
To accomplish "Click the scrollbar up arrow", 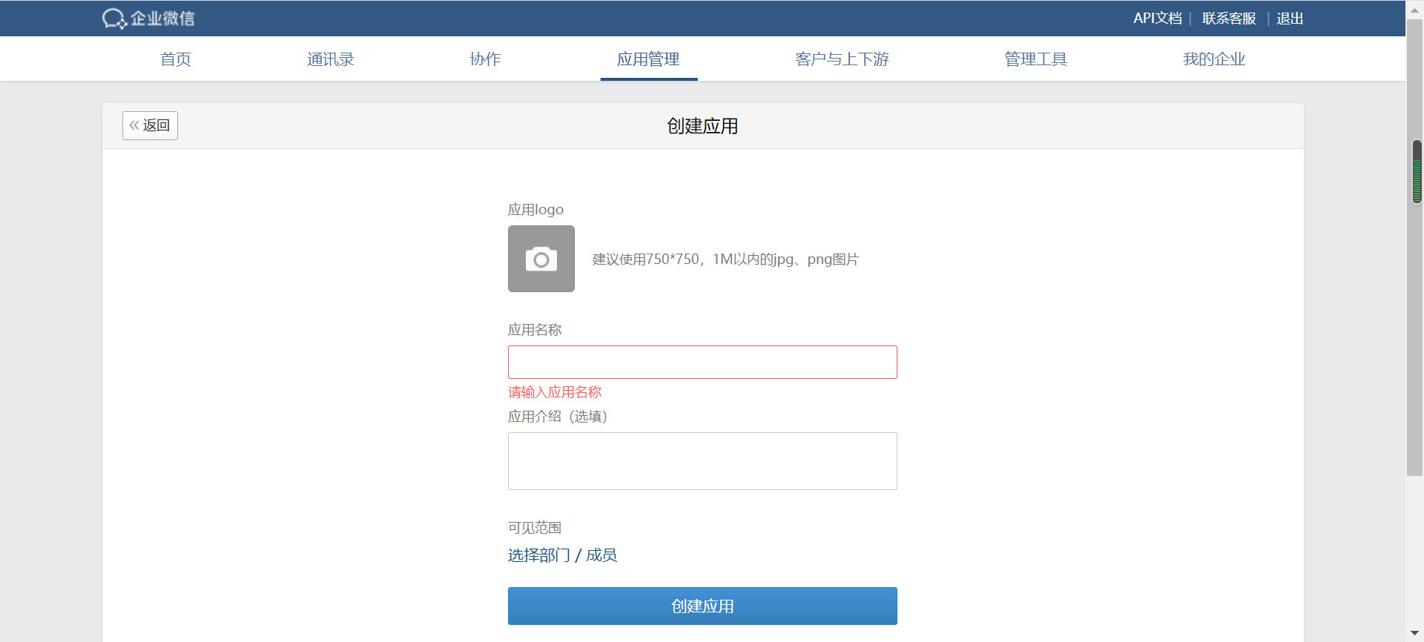I will tap(1415, 10).
